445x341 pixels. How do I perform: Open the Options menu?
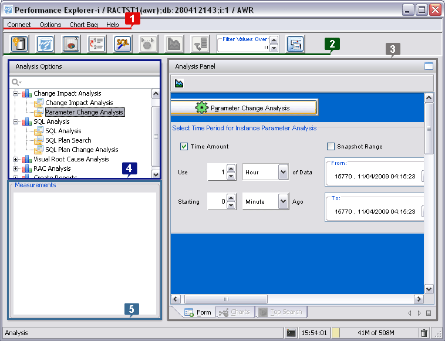tap(50, 25)
